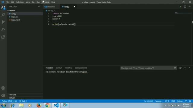
Task: Select the cal.py editor tab
Action: (x=67, y=7)
